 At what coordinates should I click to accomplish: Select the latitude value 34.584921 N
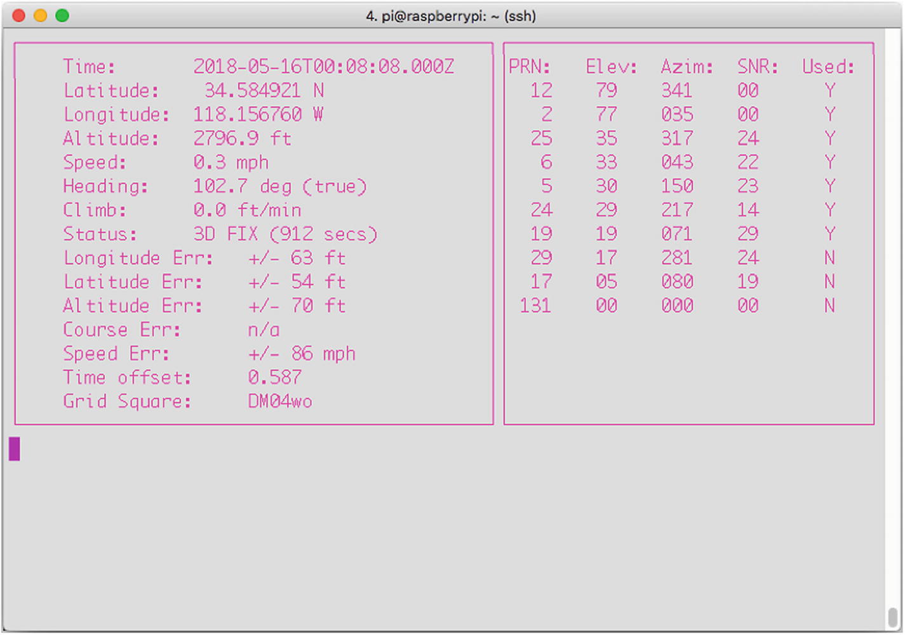[x=264, y=91]
